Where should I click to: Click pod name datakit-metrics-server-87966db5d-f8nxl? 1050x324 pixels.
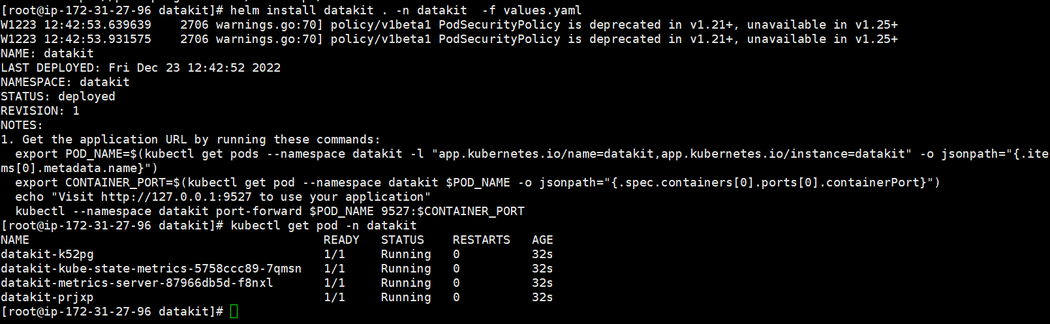[x=137, y=283]
